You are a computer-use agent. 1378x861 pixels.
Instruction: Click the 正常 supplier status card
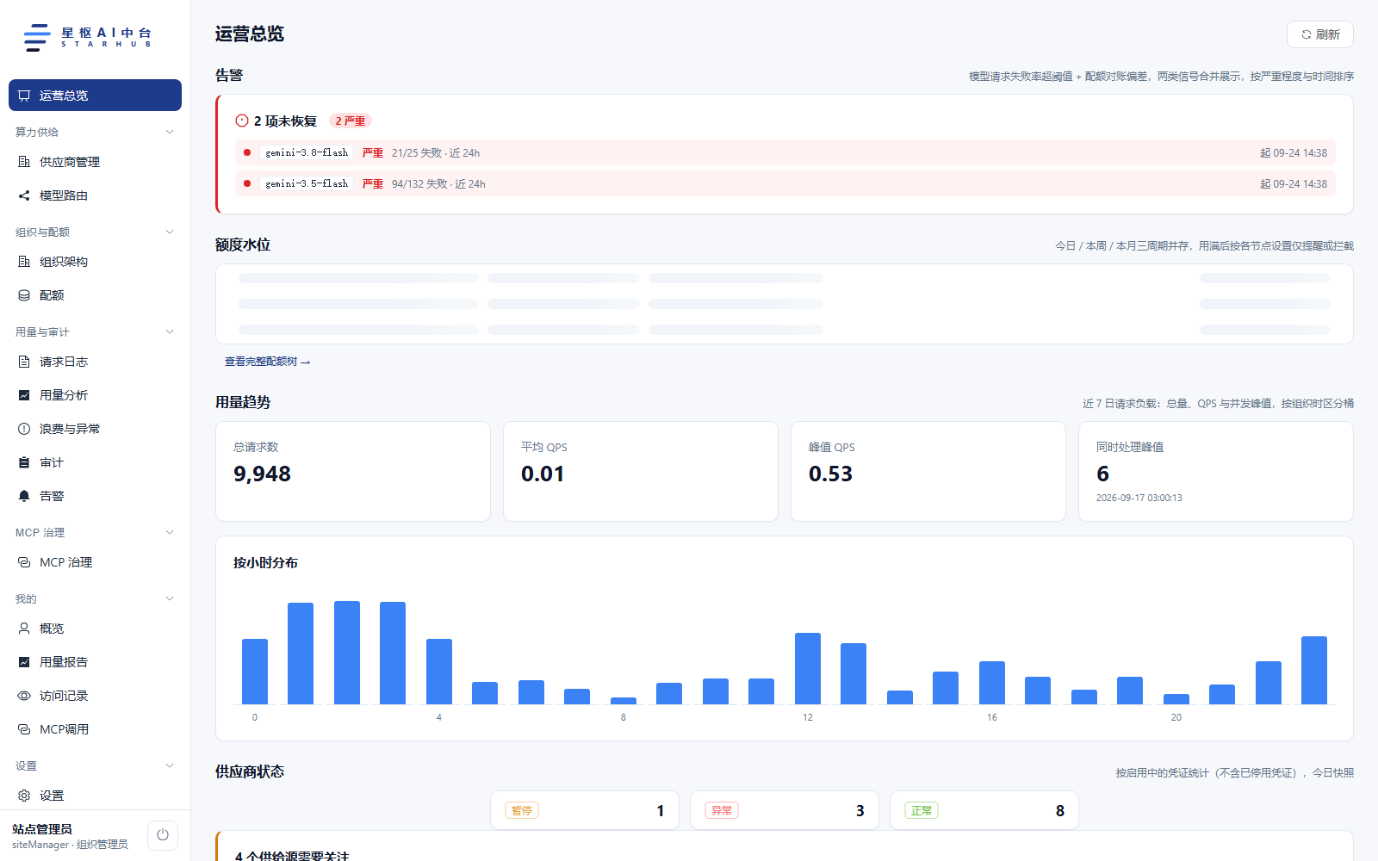point(984,810)
